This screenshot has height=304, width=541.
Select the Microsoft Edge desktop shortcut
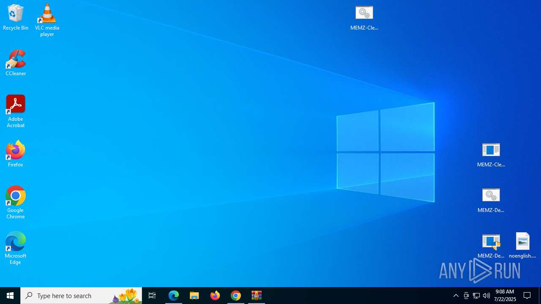(x=16, y=248)
